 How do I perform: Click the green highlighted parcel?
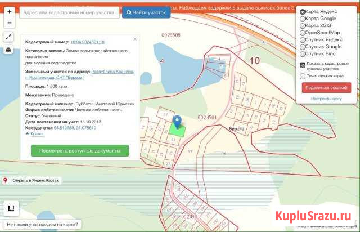point(178,131)
